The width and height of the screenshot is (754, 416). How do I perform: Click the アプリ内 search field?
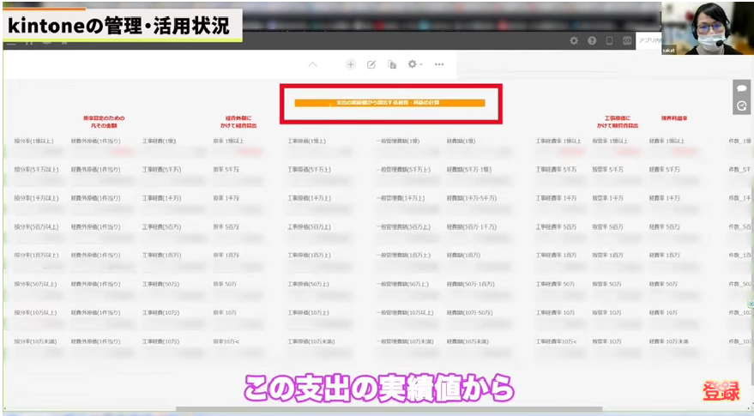pos(648,41)
